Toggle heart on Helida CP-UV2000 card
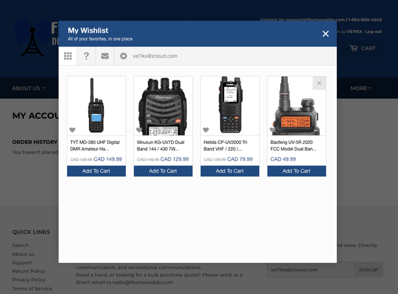Viewport: 398px width, 294px height. point(206,130)
